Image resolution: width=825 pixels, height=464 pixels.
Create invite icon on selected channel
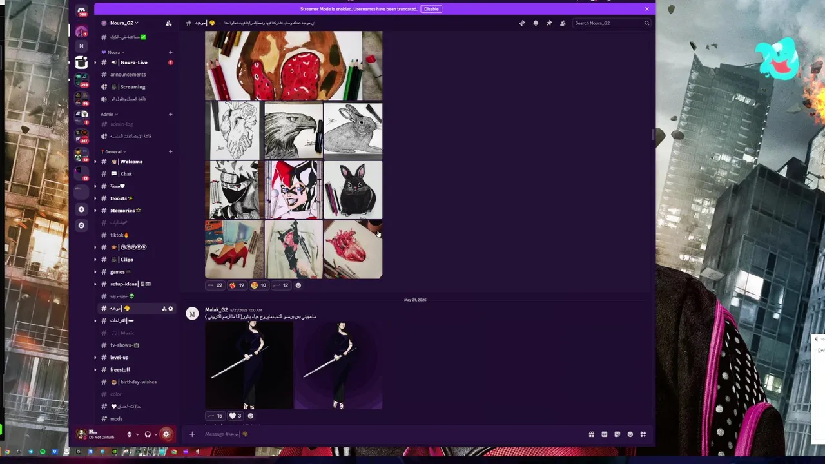pyautogui.click(x=164, y=309)
